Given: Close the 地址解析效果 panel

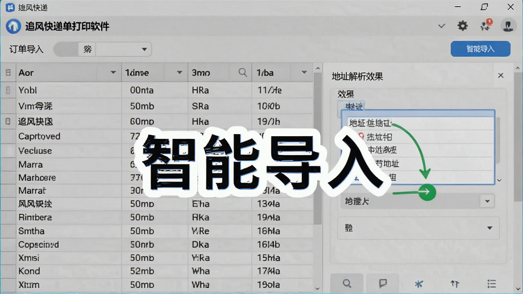Looking at the screenshot, I should (x=501, y=76).
